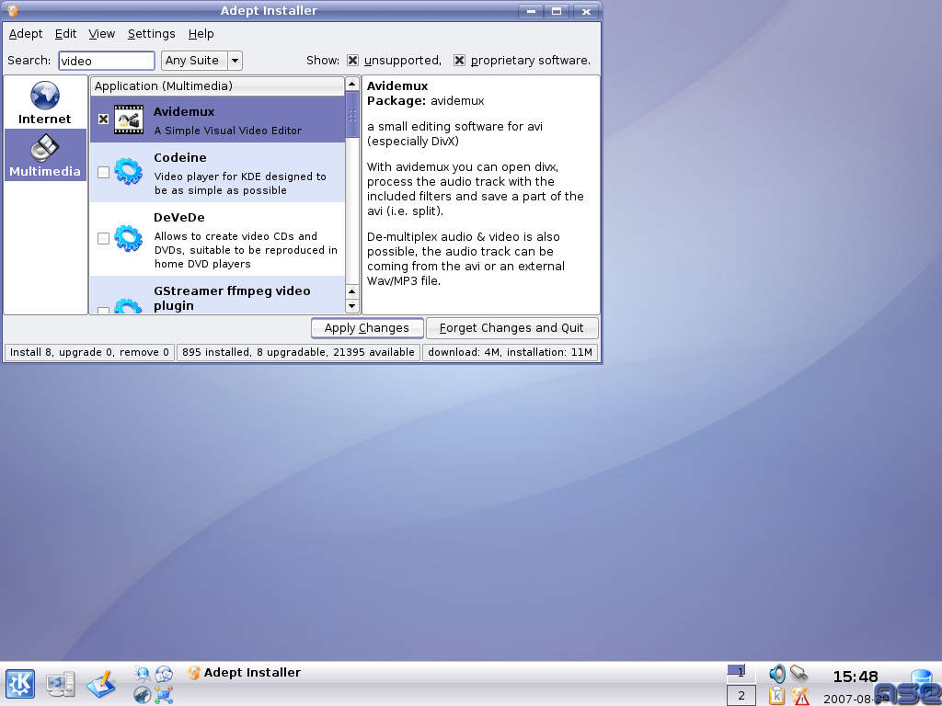Screen dimensions: 942x706
Task: Click the Adept Installer taskbar entry
Action: point(244,673)
